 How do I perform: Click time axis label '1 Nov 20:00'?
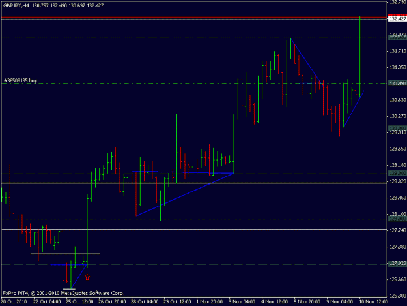(210, 301)
